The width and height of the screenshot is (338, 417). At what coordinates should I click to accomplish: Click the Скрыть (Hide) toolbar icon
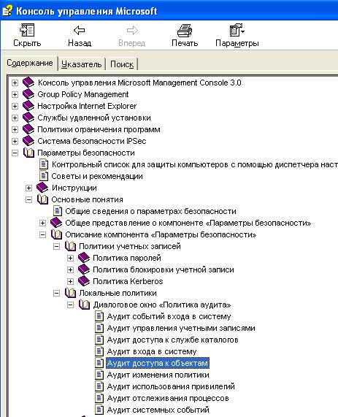(27, 30)
